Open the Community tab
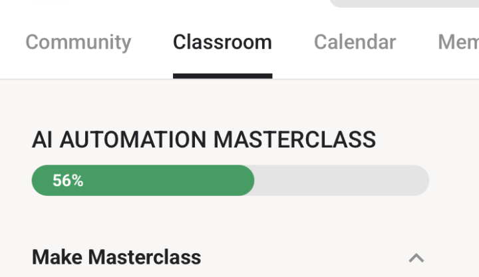The image size is (479, 277). pyautogui.click(x=78, y=43)
